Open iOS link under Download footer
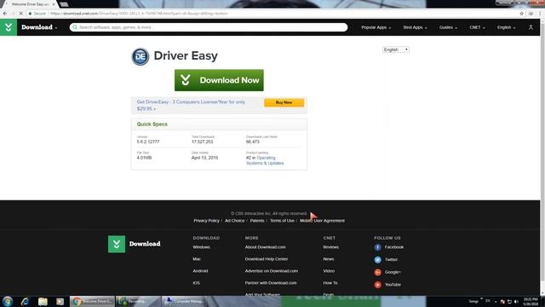The width and height of the screenshot is (545, 307). point(197,283)
